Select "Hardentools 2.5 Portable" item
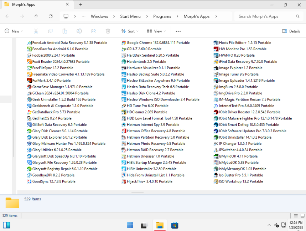 point(144,62)
